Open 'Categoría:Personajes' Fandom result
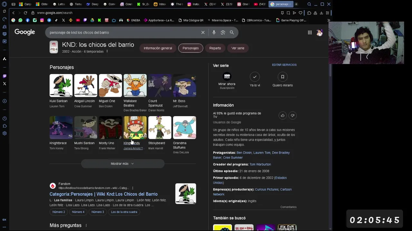 pos(104,194)
